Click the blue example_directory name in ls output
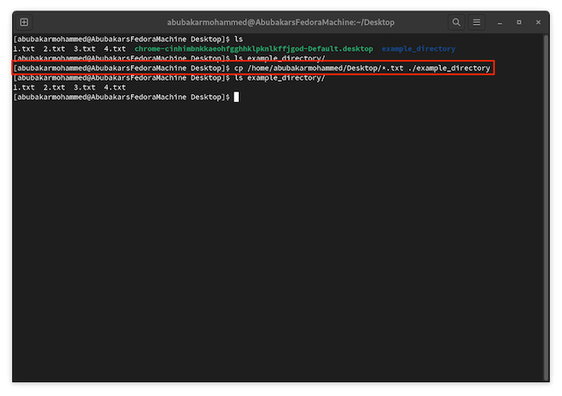This screenshot has width=562, height=396. click(x=418, y=49)
